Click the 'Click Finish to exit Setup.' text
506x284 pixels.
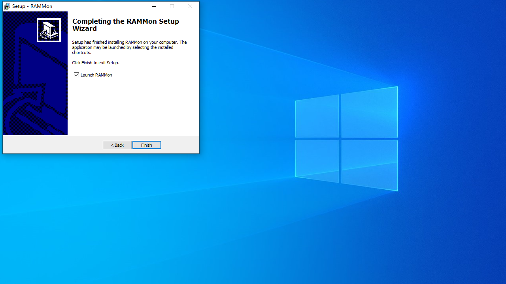click(96, 63)
